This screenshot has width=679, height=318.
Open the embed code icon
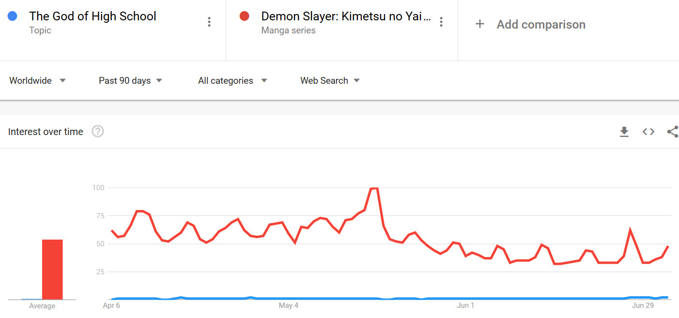pos(648,132)
